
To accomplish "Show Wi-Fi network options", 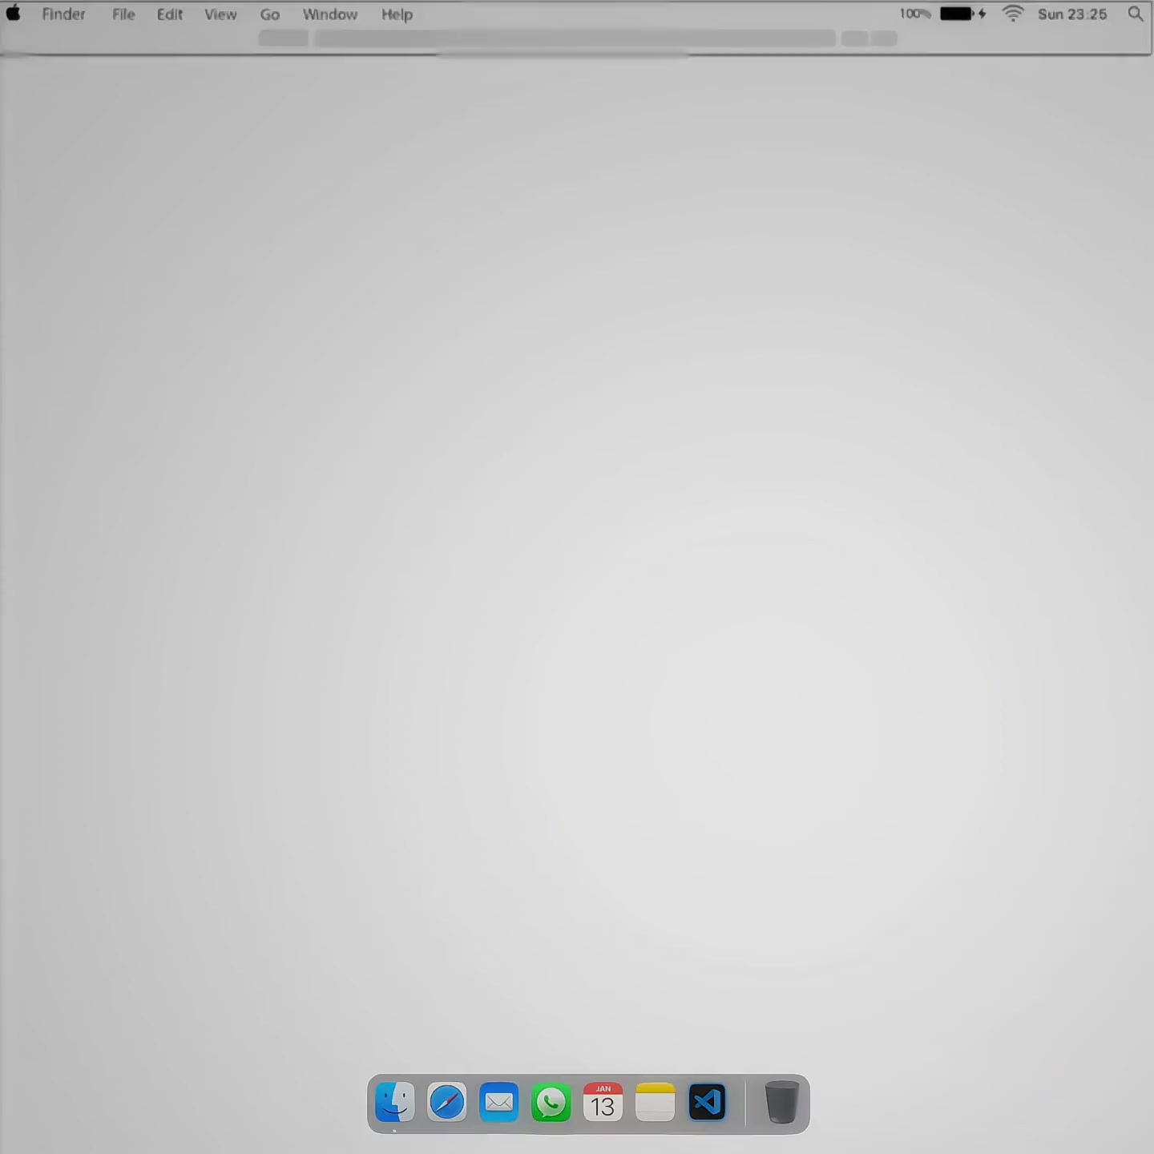I will [1014, 14].
